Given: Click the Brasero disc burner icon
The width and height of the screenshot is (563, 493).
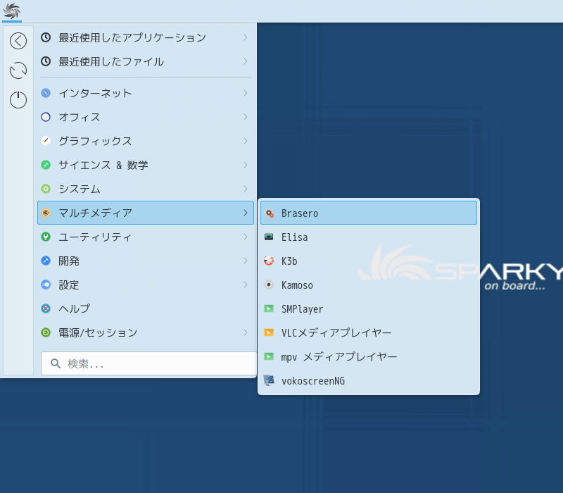Looking at the screenshot, I should (270, 213).
